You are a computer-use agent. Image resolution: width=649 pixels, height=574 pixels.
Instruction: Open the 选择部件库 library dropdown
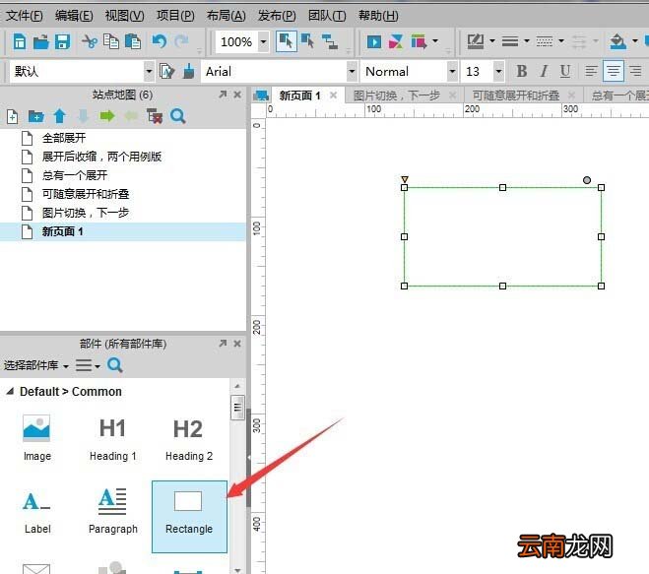coord(35,365)
